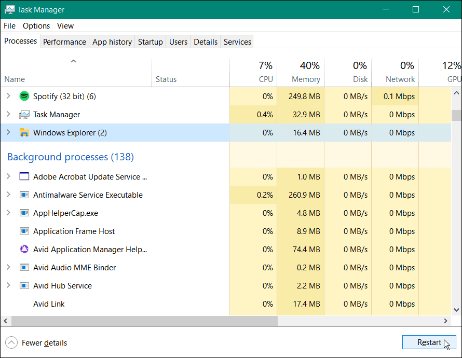Select the Windows Explorer row
This screenshot has width=462, height=358.
(104, 132)
